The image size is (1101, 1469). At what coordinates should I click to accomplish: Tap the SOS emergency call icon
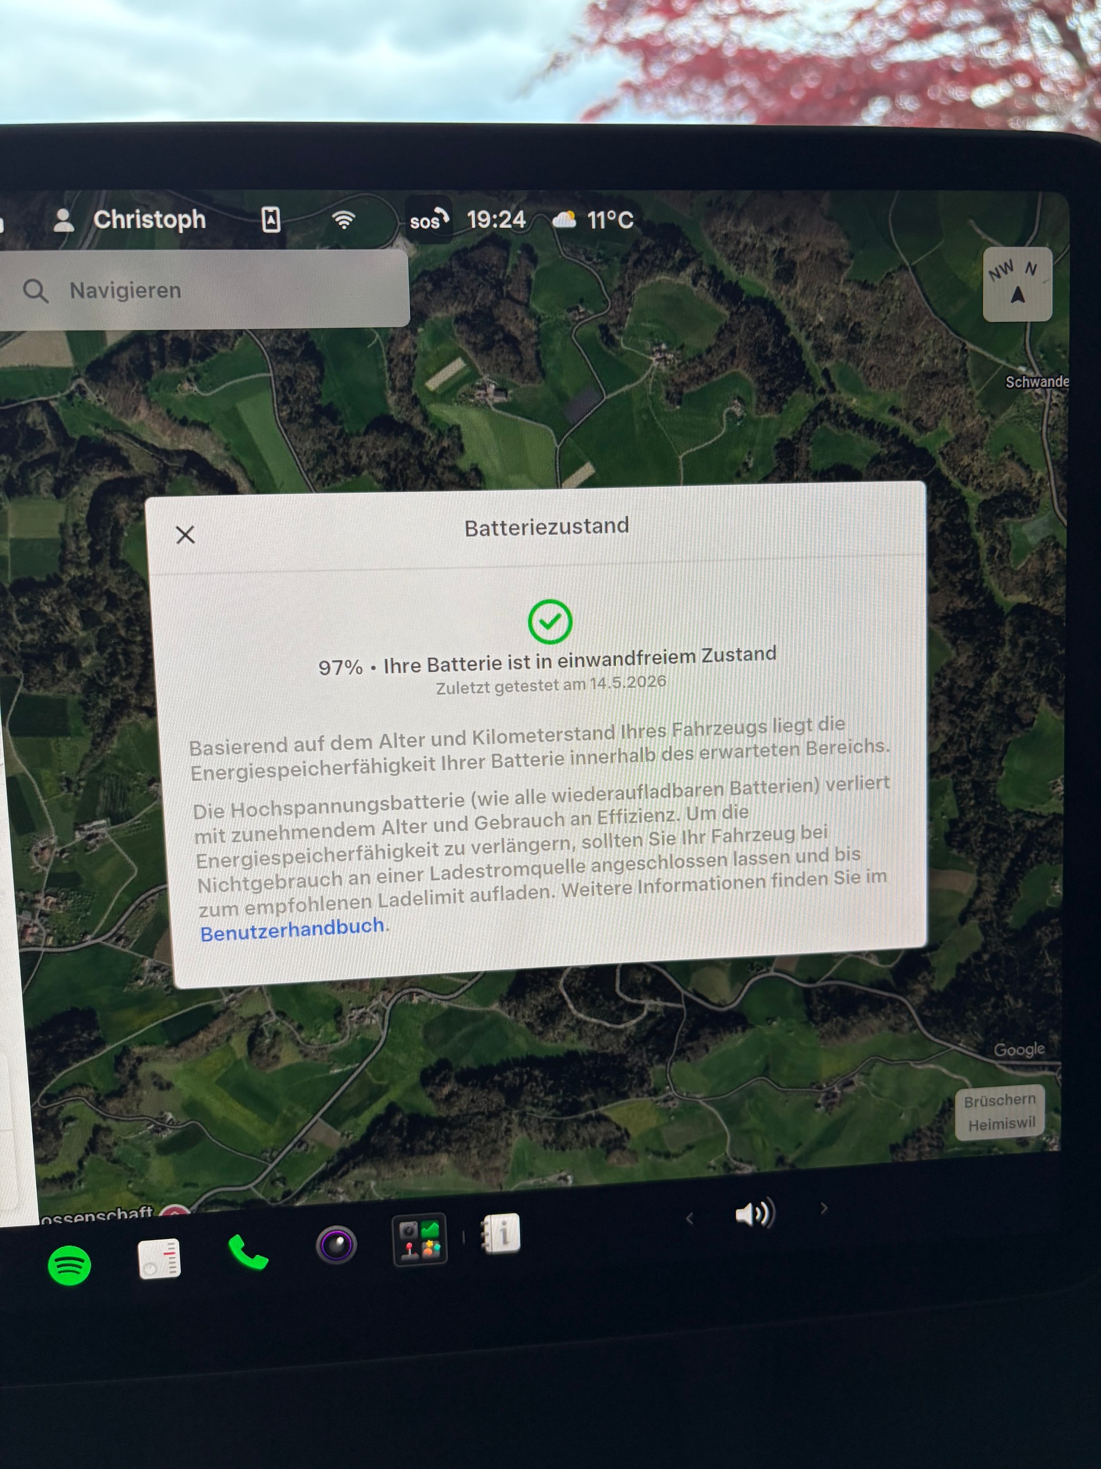pos(429,220)
